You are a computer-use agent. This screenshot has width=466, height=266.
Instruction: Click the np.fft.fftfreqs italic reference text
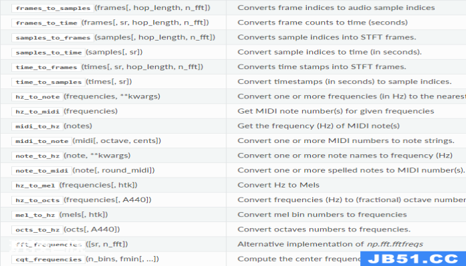point(395,244)
